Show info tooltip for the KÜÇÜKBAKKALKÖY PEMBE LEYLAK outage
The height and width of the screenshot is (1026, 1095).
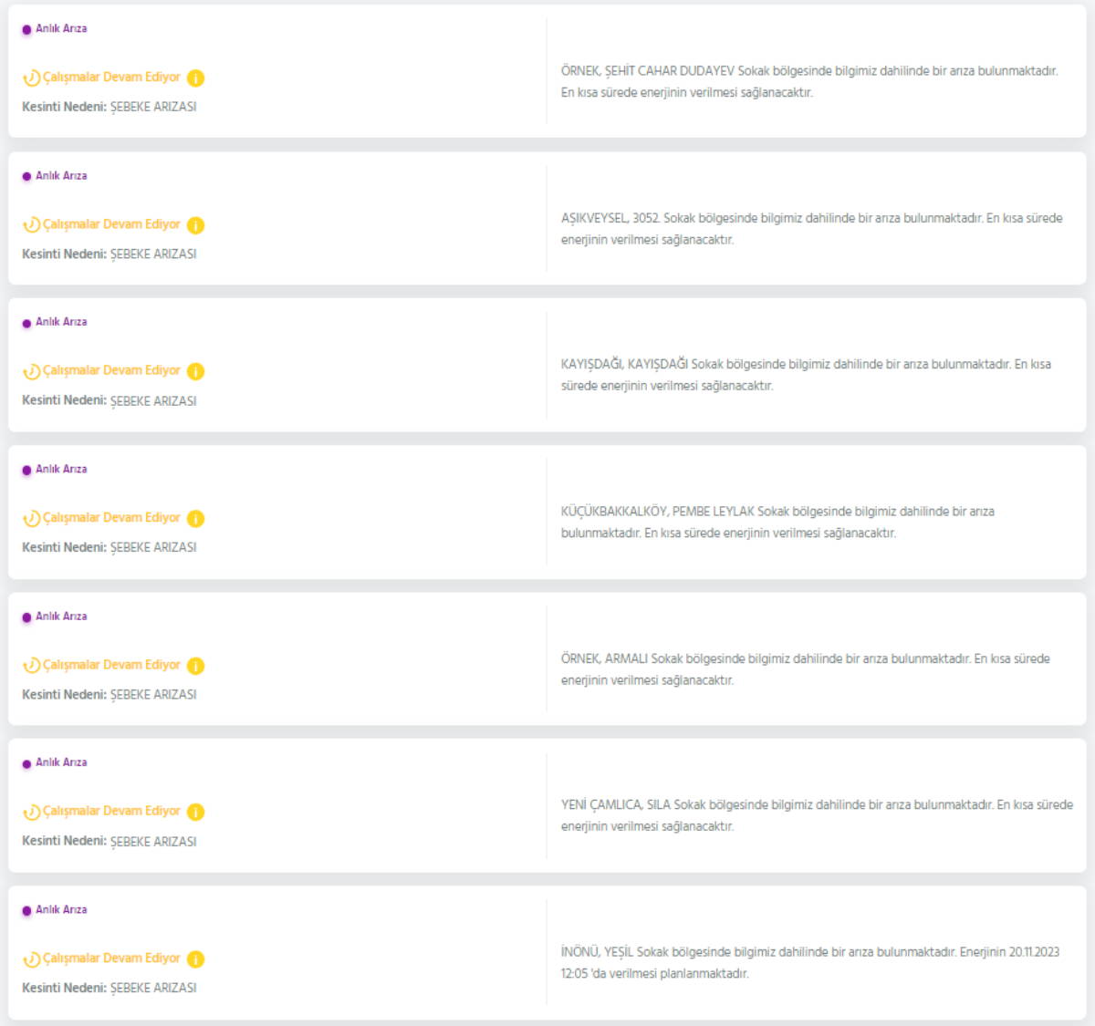pos(195,519)
